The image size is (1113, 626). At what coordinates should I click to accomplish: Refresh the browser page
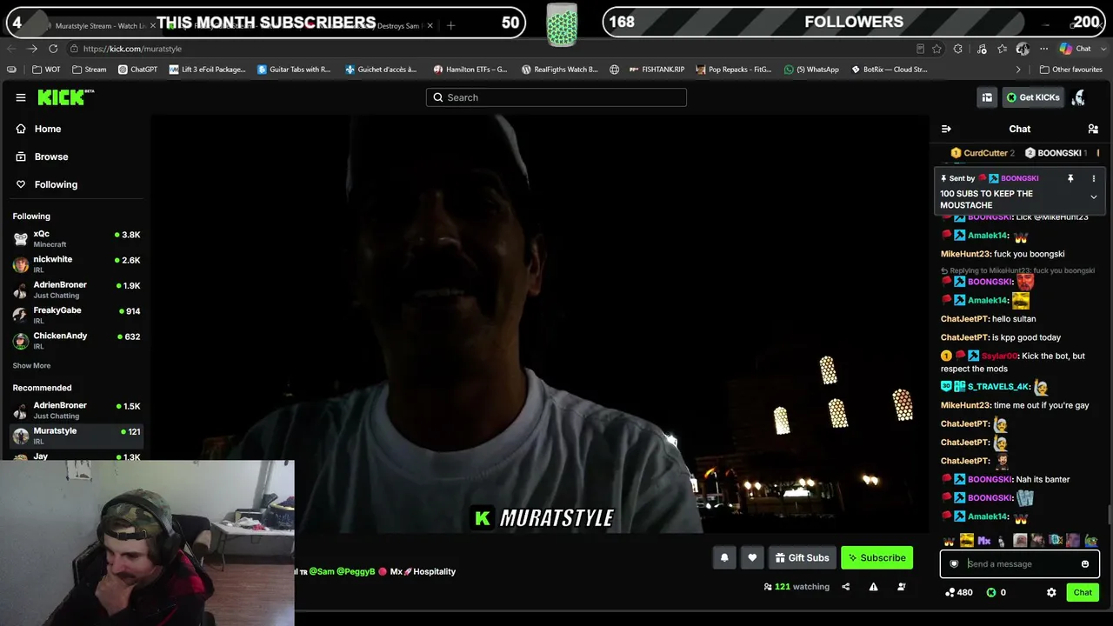[x=53, y=49]
